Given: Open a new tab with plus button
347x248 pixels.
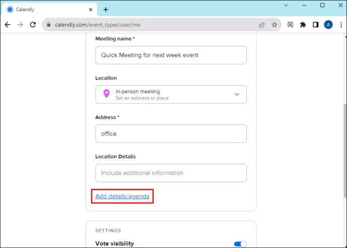Looking at the screenshot, I should [106, 10].
